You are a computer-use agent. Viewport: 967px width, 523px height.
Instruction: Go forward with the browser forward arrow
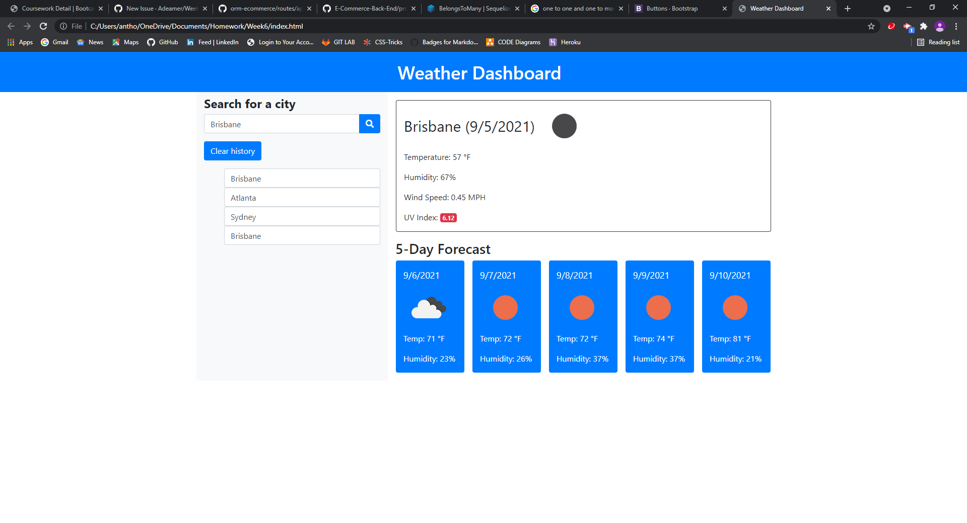coord(27,26)
